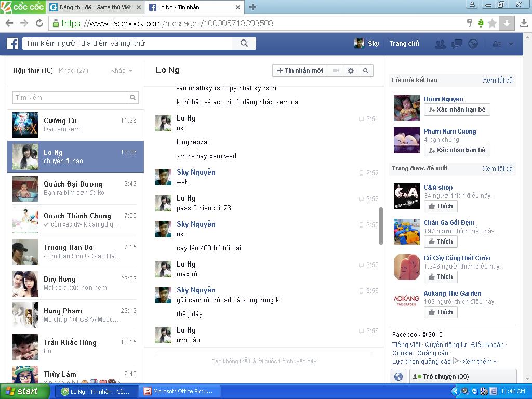Start video call with camera icon

coord(336,71)
